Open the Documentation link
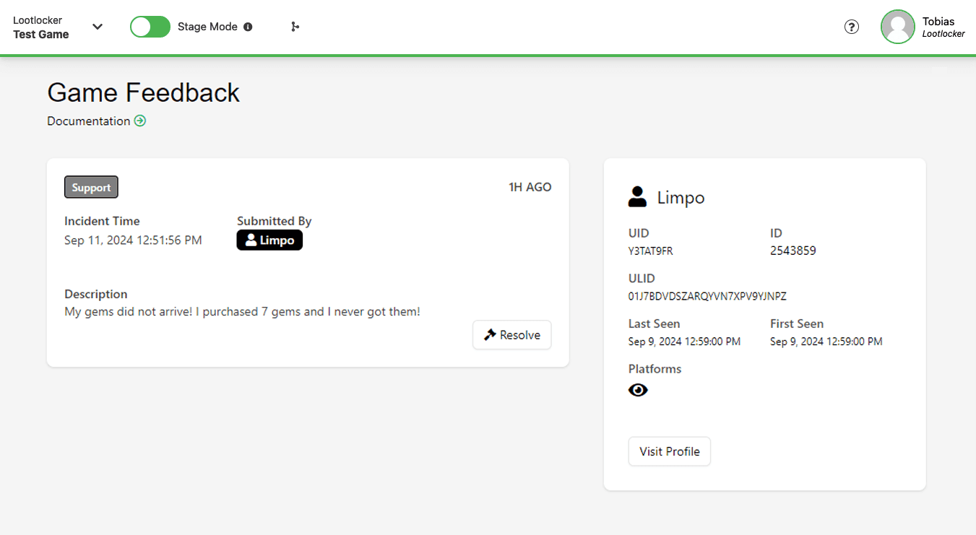Image resolution: width=976 pixels, height=535 pixels. coord(89,121)
